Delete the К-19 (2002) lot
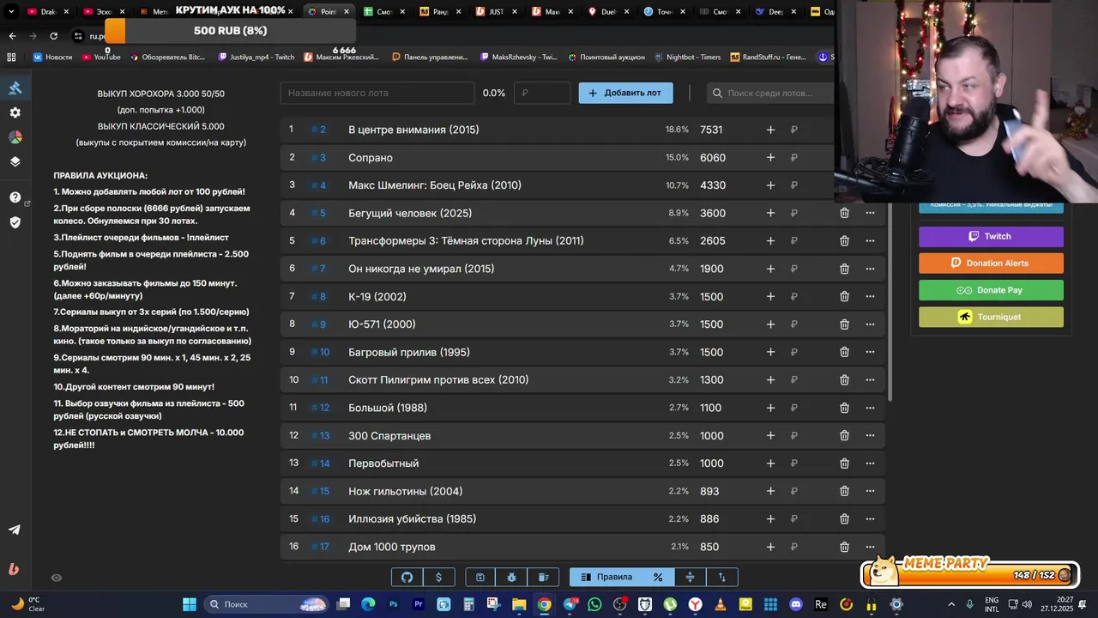This screenshot has width=1098, height=618. click(x=844, y=296)
